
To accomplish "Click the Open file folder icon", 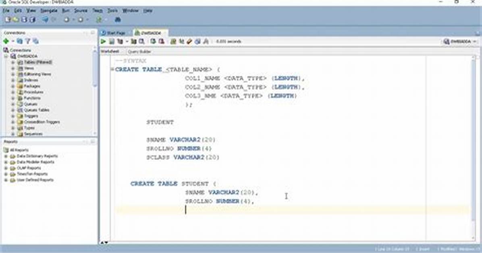I will (15, 20).
